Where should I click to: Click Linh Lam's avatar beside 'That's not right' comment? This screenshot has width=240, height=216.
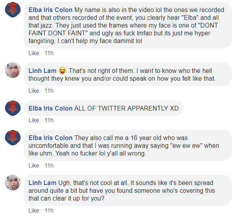[x=13, y=70]
